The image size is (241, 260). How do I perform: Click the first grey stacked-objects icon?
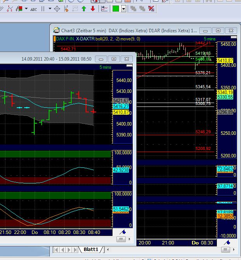[x=134, y=9]
